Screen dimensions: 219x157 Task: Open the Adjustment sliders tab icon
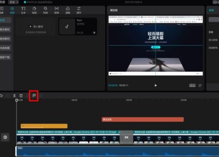pyautogui.click(x=79, y=10)
